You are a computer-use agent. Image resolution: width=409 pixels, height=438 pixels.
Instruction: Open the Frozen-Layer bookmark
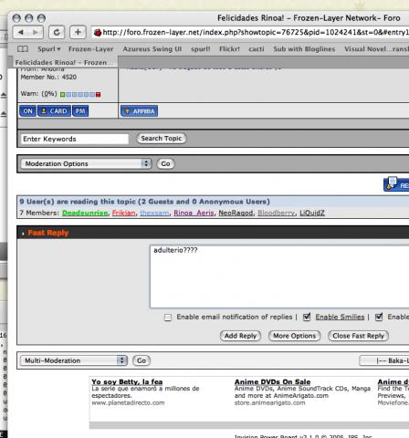(x=90, y=49)
